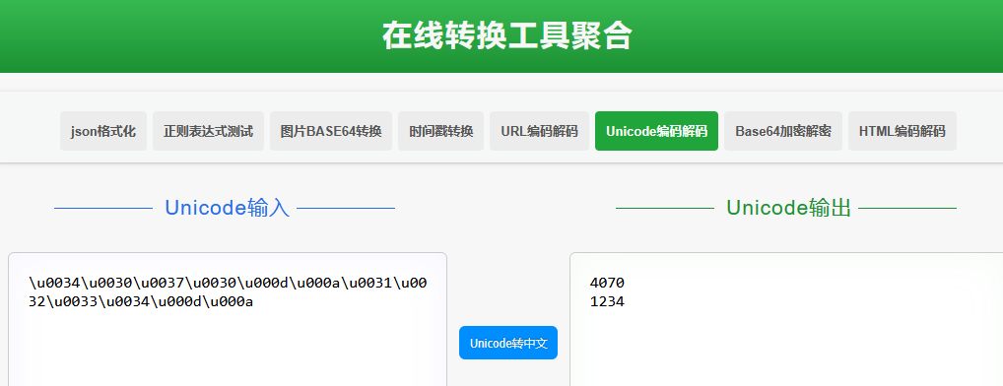The width and height of the screenshot is (1003, 386).
Task: Focus the Unicode输出 text area
Action: pos(786,320)
